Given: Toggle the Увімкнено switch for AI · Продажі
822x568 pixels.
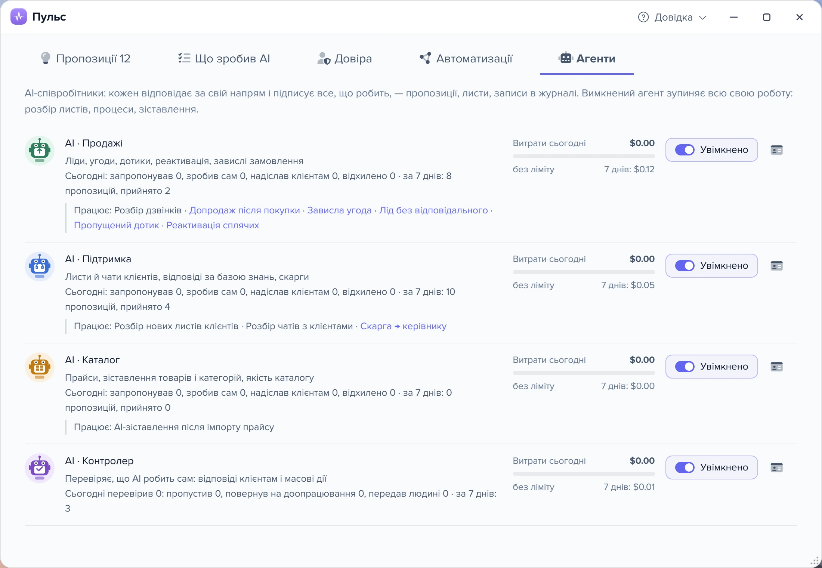Looking at the screenshot, I should (x=685, y=150).
